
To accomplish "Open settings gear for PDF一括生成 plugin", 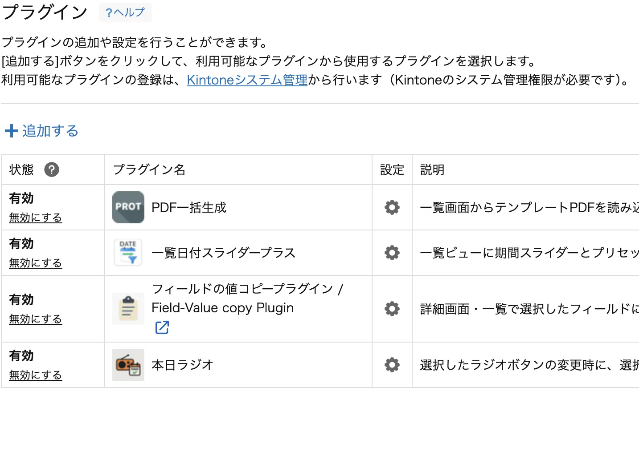I will [391, 207].
